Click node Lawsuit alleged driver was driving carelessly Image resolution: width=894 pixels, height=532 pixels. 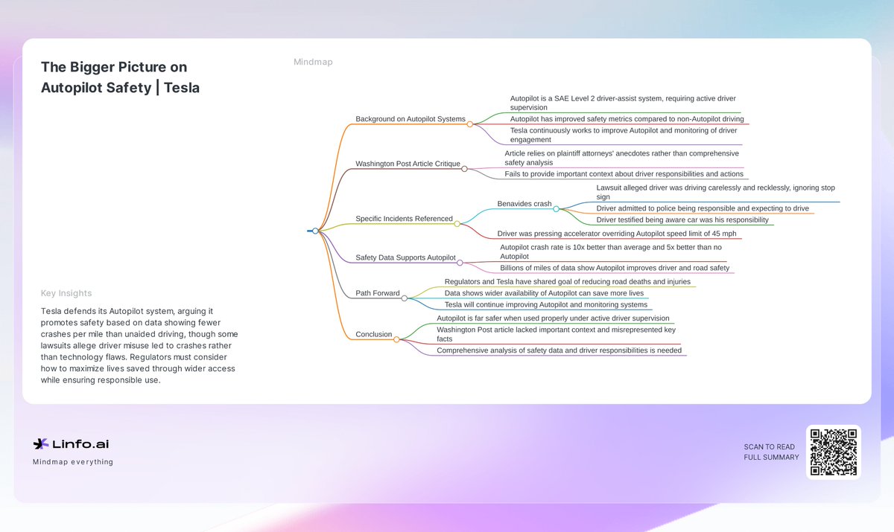(x=715, y=192)
